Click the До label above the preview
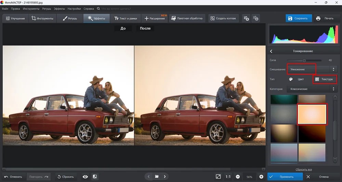The image size is (342, 182). coord(123,28)
